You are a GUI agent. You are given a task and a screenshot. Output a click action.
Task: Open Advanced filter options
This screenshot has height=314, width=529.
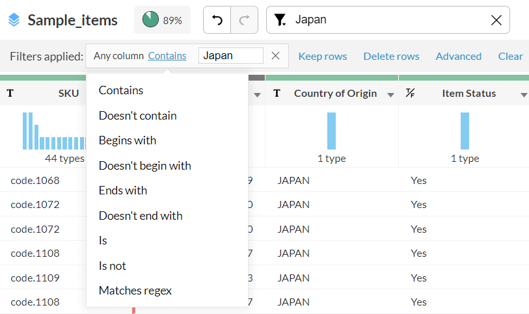[x=458, y=56]
